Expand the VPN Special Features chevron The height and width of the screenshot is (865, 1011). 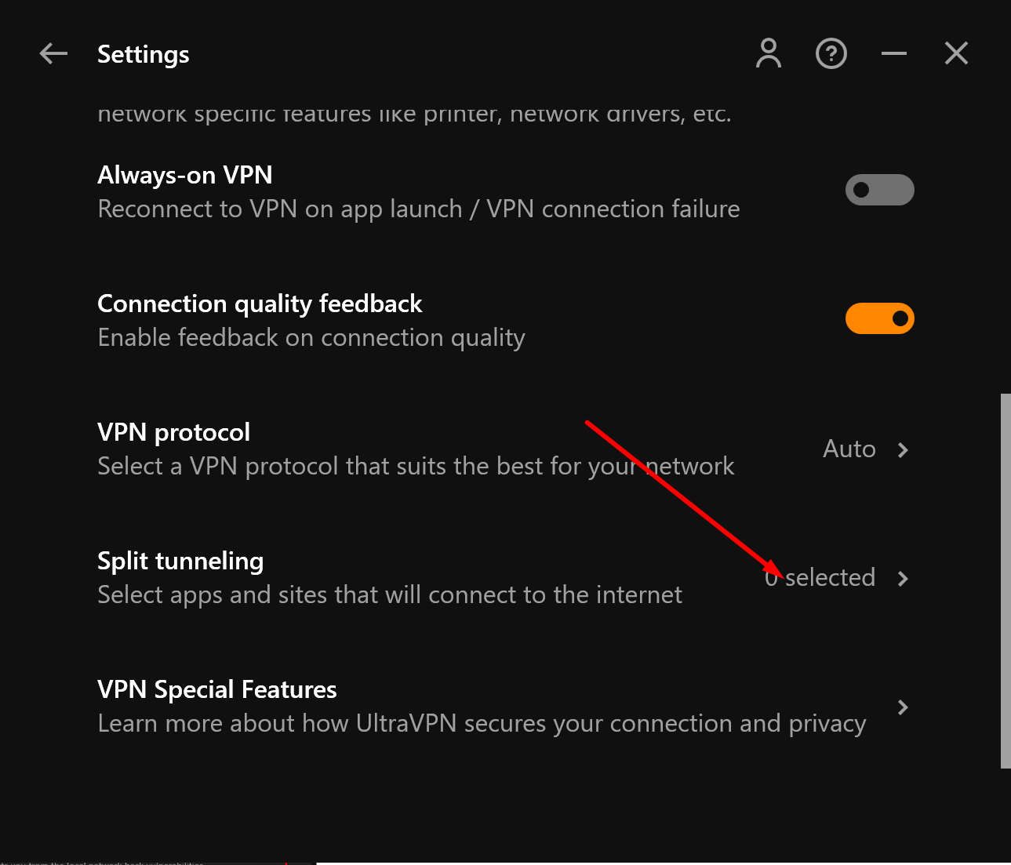coord(903,707)
